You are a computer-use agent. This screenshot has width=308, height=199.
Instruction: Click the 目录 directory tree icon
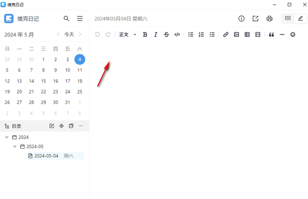[x=7, y=126]
